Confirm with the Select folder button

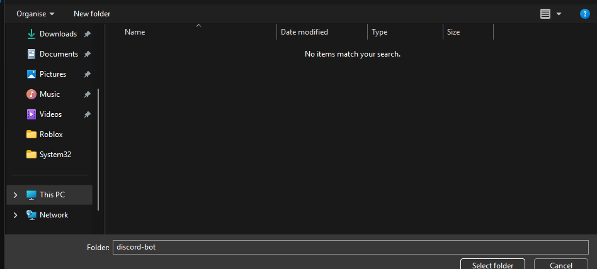tap(492, 265)
